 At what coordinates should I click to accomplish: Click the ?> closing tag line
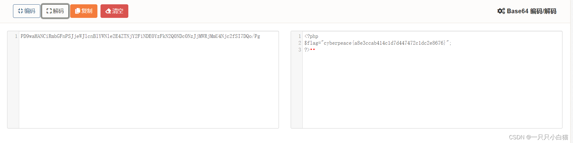pos(310,50)
